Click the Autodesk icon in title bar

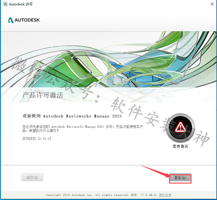(5, 4)
